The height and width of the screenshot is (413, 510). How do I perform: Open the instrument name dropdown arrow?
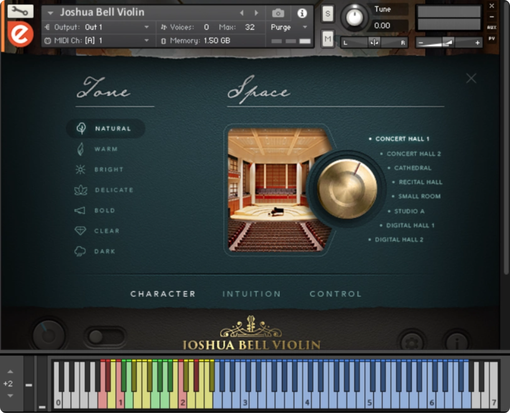coord(50,13)
